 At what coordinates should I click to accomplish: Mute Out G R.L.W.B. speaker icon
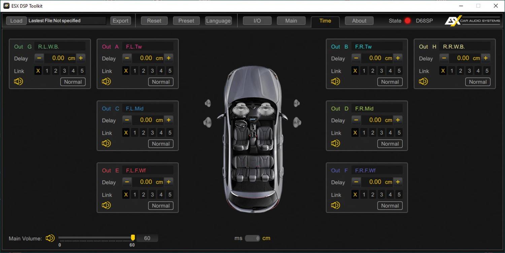pyautogui.click(x=18, y=82)
